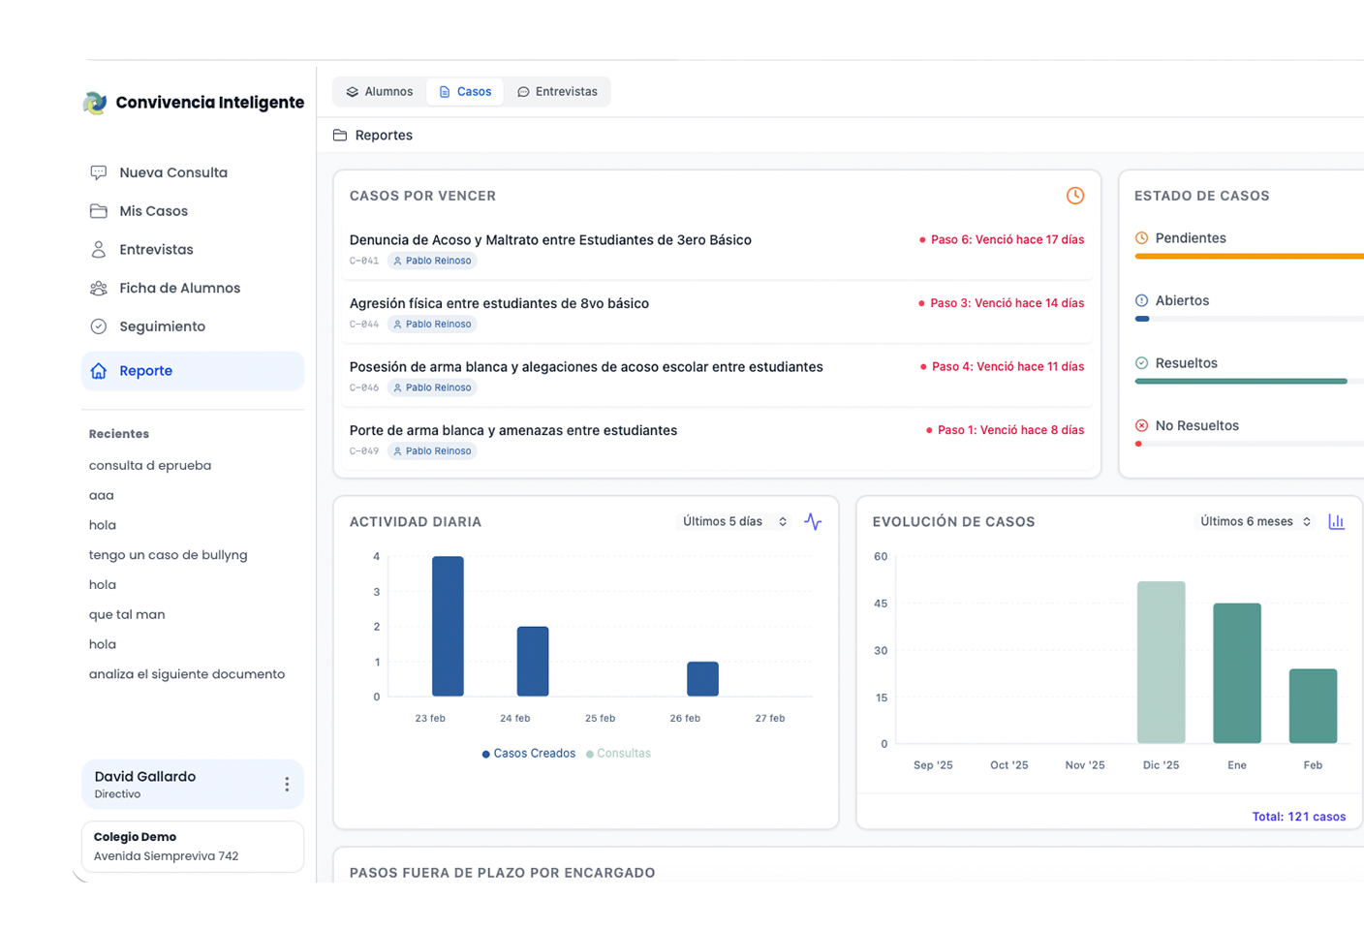Click the Pablo Reinoso tag on case C-049
Image resolution: width=1364 pixels, height=930 pixels.
tap(432, 451)
